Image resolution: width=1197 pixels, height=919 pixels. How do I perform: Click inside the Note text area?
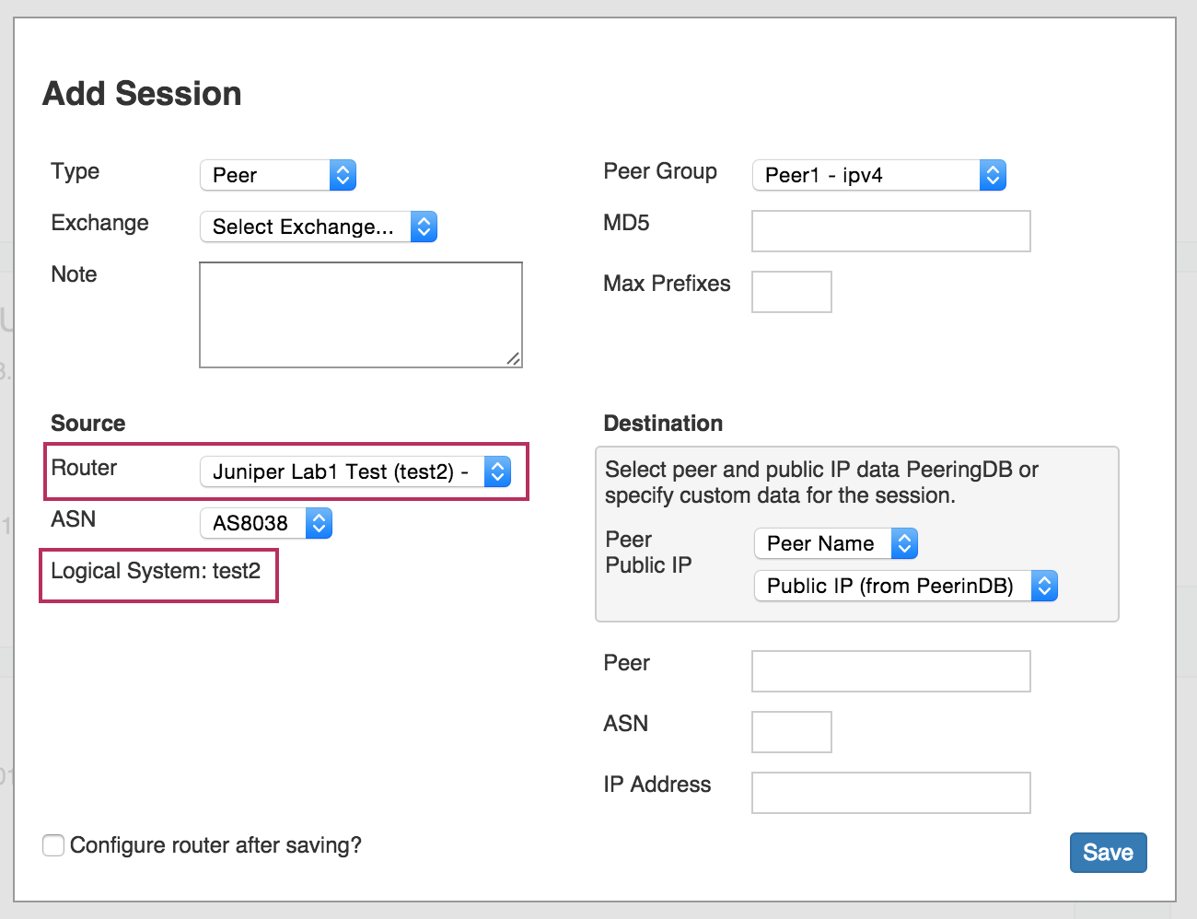coord(360,314)
